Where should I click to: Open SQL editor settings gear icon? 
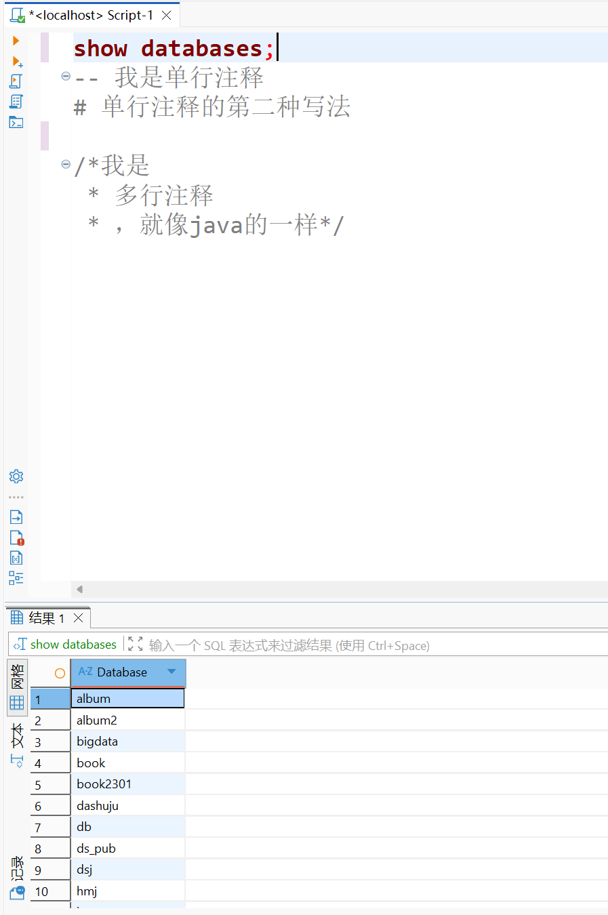click(x=16, y=476)
